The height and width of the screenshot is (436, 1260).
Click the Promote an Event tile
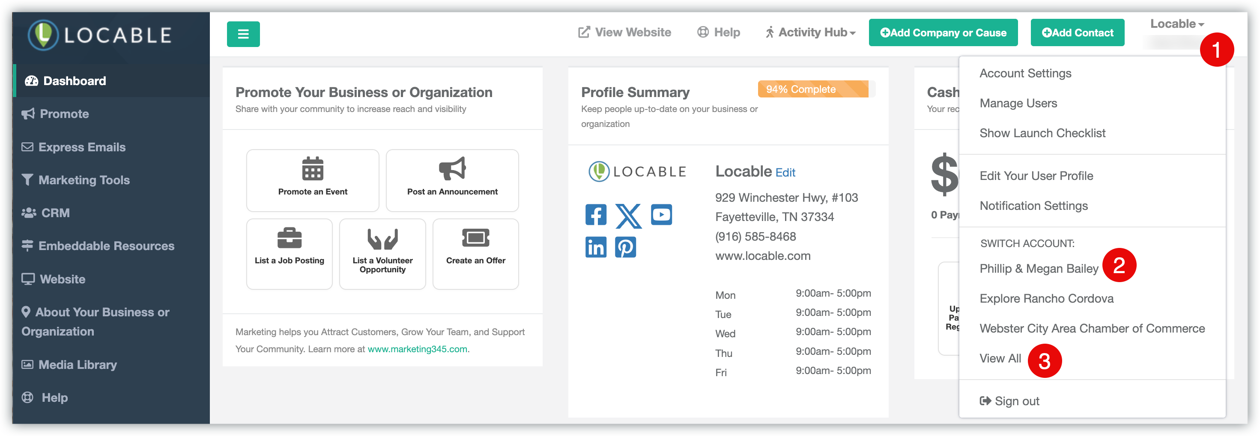tap(313, 180)
